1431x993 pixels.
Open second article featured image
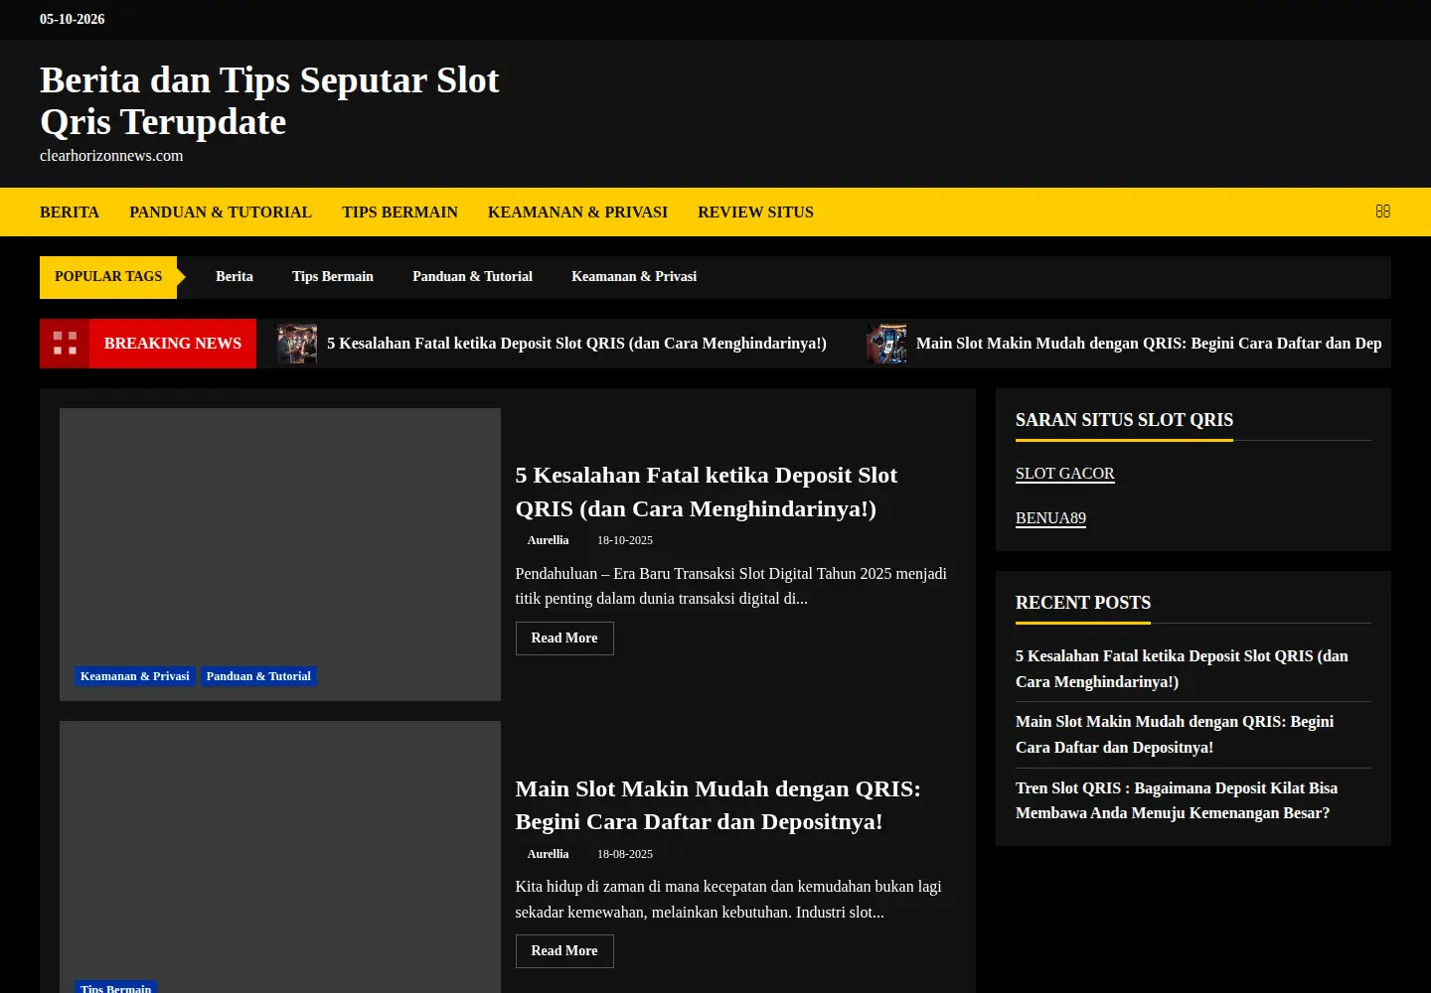[280, 857]
